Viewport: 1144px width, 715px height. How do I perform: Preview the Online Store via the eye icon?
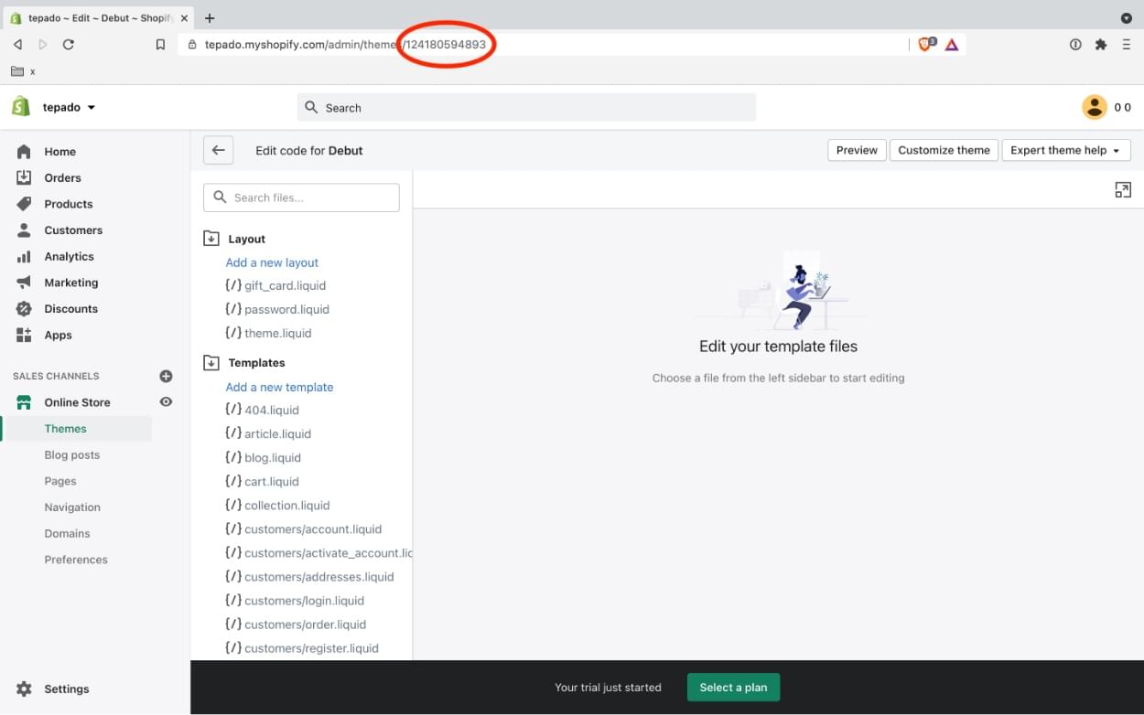[x=166, y=402]
